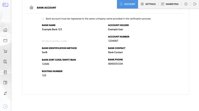Click the transfer arrows icon in sidebar

[x=5, y=93]
